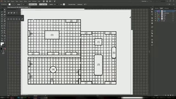Open stroke weight dropdown
The height and width of the screenshot is (99, 176).
click(27, 4)
